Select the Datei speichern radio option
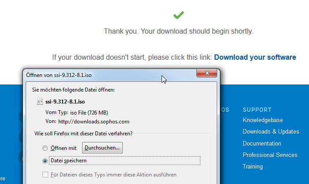 pyautogui.click(x=45, y=161)
